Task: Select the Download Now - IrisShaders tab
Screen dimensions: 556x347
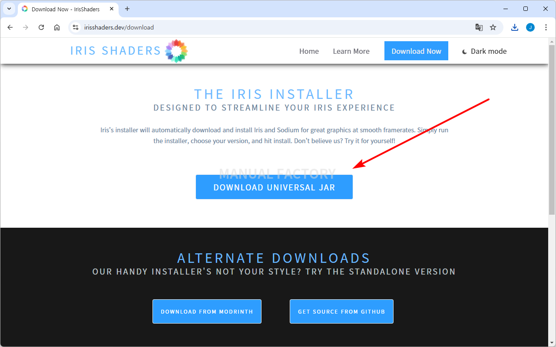Action: tap(68, 9)
